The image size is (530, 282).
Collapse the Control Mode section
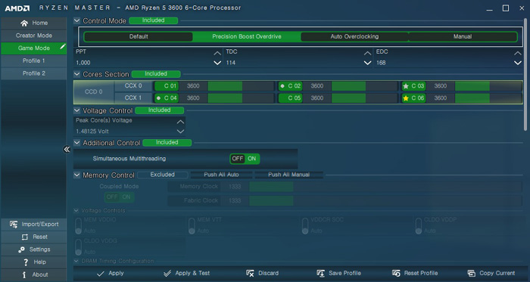[77, 20]
